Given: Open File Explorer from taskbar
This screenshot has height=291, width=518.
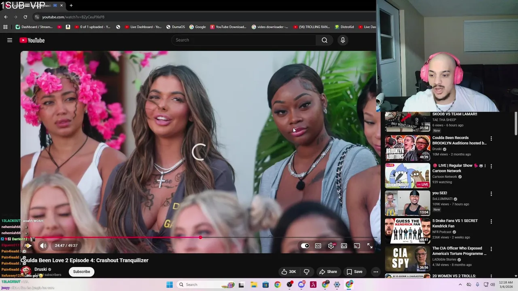Looking at the screenshot, I should point(253,285).
